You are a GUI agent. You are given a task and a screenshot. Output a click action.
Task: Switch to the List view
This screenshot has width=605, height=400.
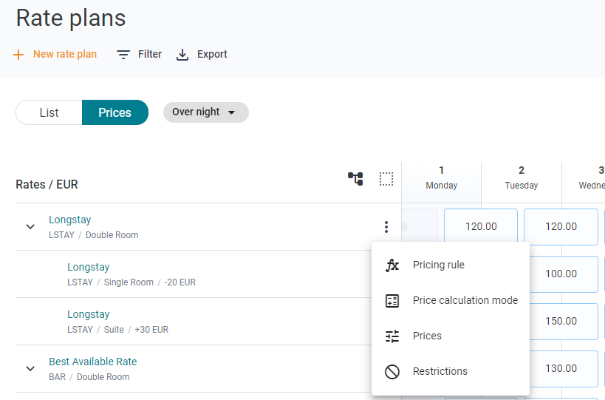[49, 112]
